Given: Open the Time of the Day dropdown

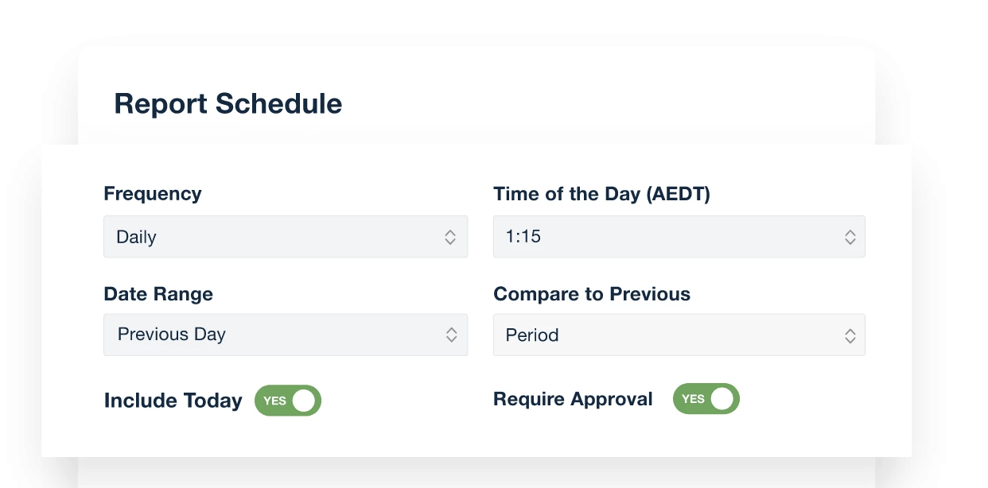Looking at the screenshot, I should coord(679,237).
